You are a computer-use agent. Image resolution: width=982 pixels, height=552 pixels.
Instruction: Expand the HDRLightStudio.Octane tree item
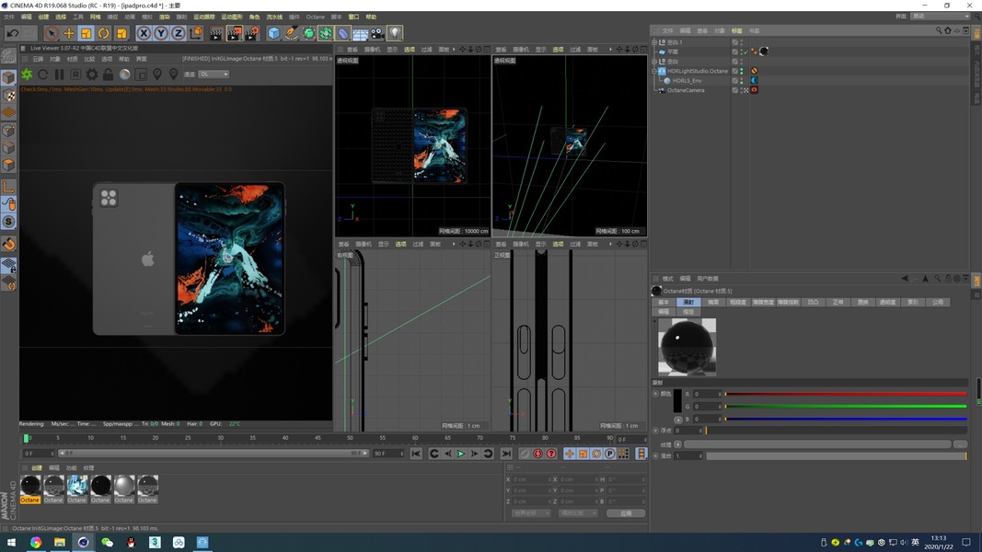(654, 71)
